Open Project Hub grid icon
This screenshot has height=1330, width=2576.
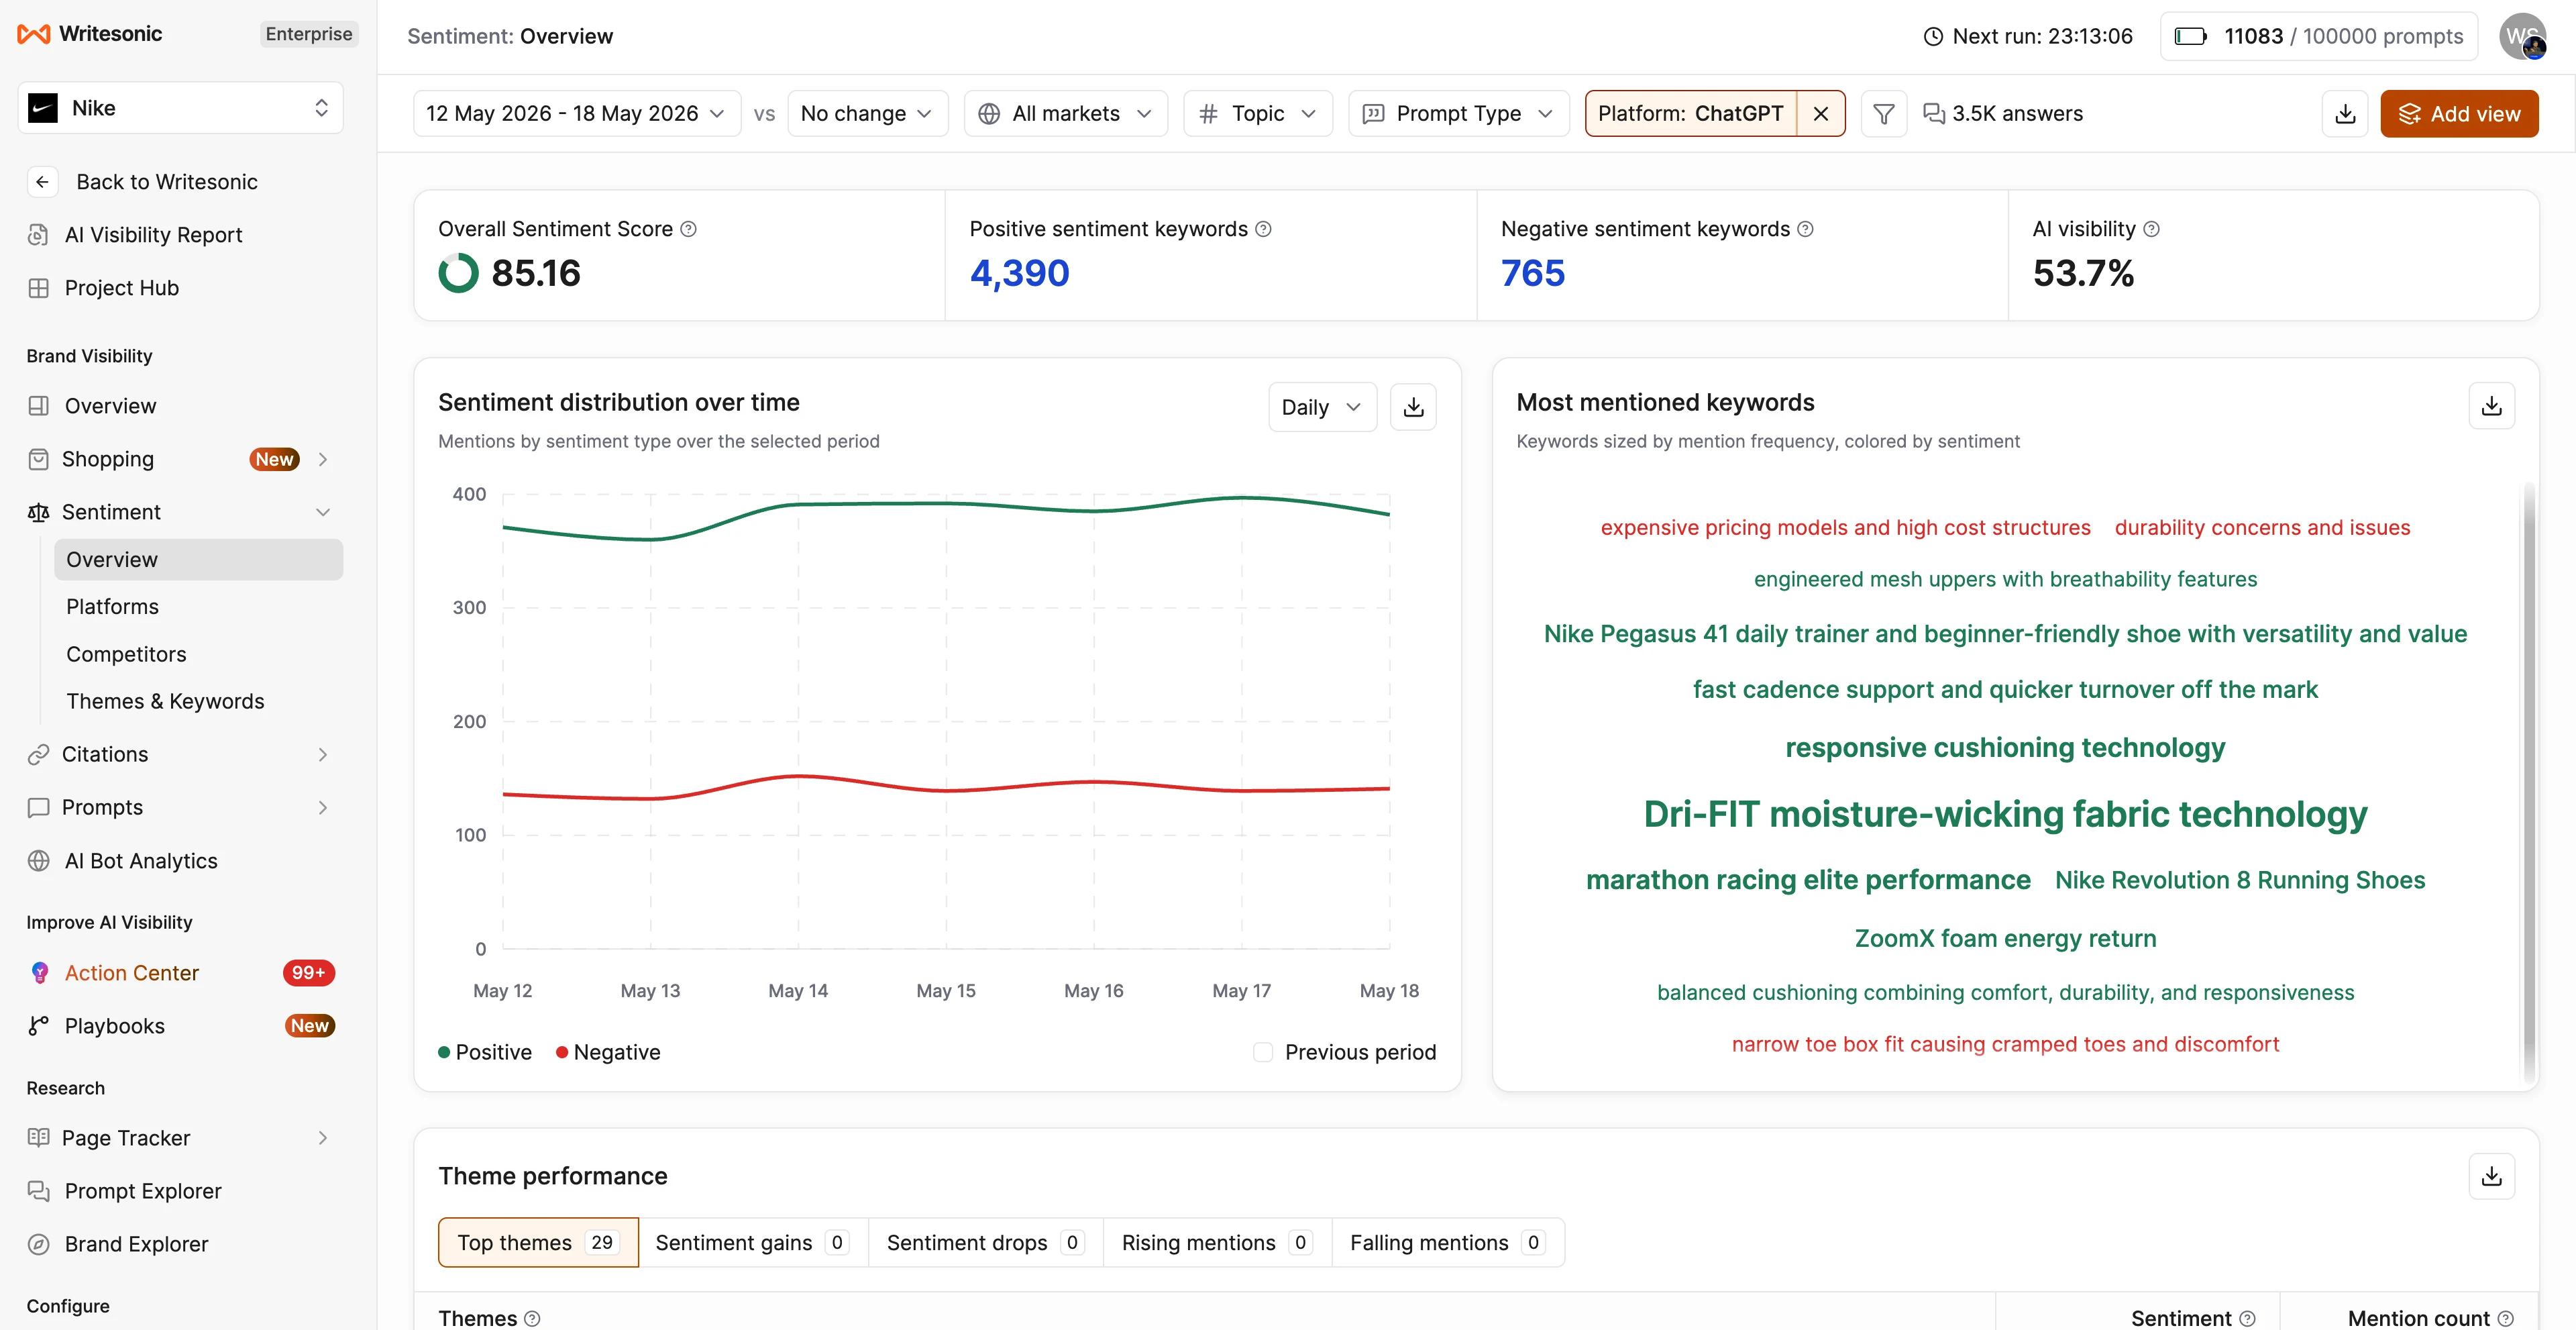38,288
